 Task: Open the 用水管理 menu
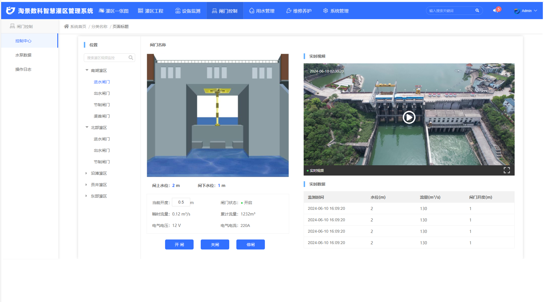coord(262,11)
